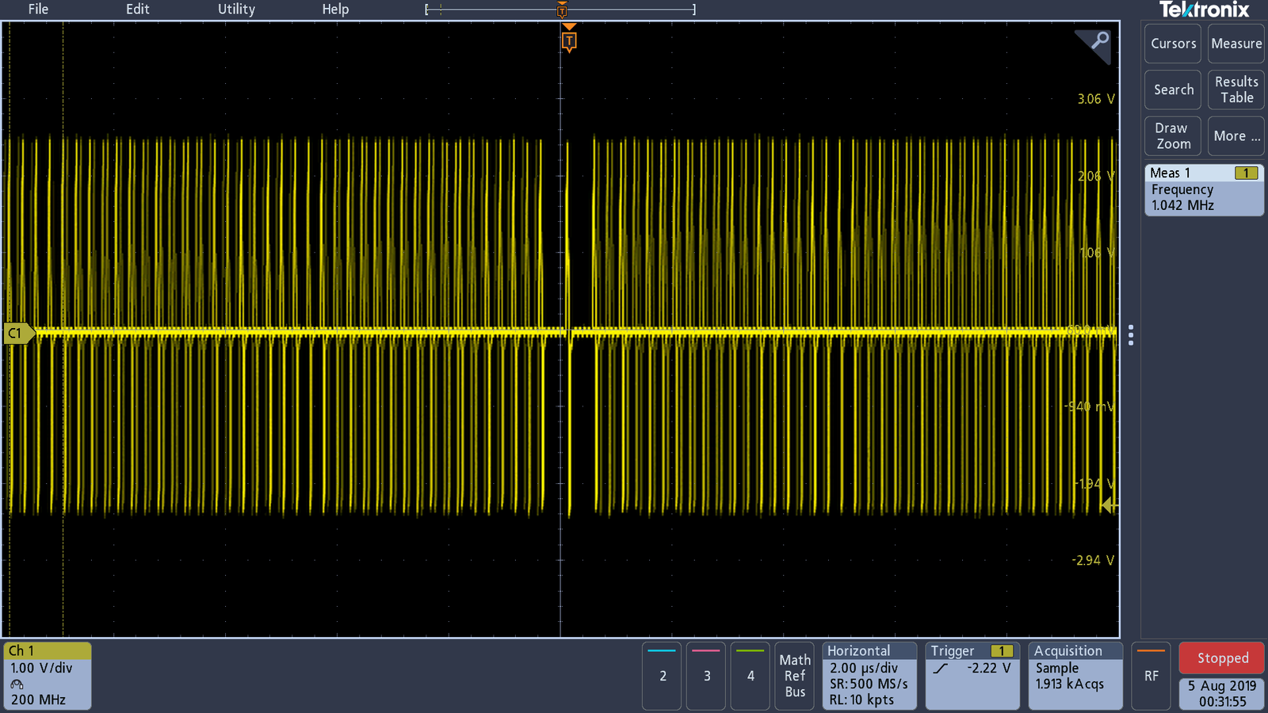Screen dimensions: 1268x713
Task: Enable channel 3 waveform
Action: coord(706,675)
